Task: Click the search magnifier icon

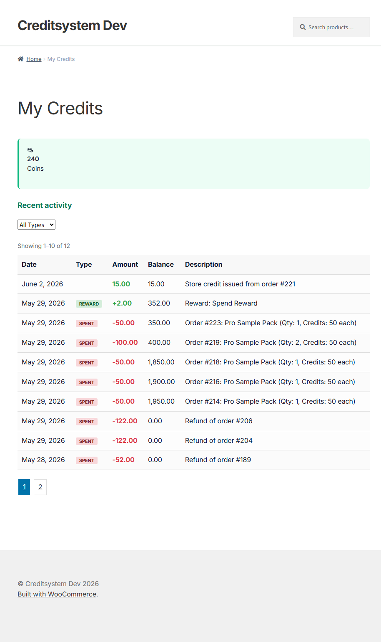Action: pos(303,27)
